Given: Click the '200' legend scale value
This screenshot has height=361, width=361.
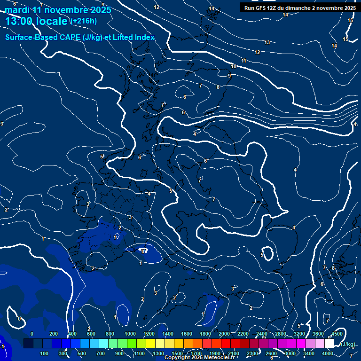Looking at the screenshot, I should pyautogui.click(x=54, y=334).
